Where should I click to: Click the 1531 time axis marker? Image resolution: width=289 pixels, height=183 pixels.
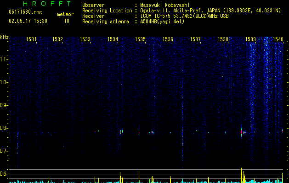point(31,39)
